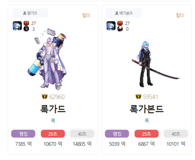Click blue-haired avatar icon on 록가드 card
The height and width of the screenshot is (160, 195).
(x=17, y=26)
